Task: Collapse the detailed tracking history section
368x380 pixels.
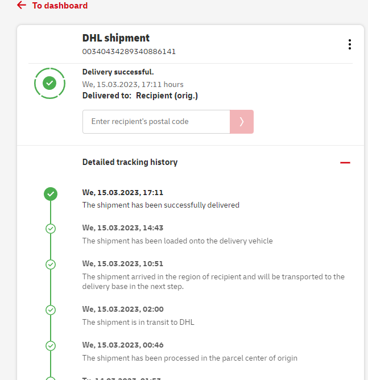Action: [345, 163]
